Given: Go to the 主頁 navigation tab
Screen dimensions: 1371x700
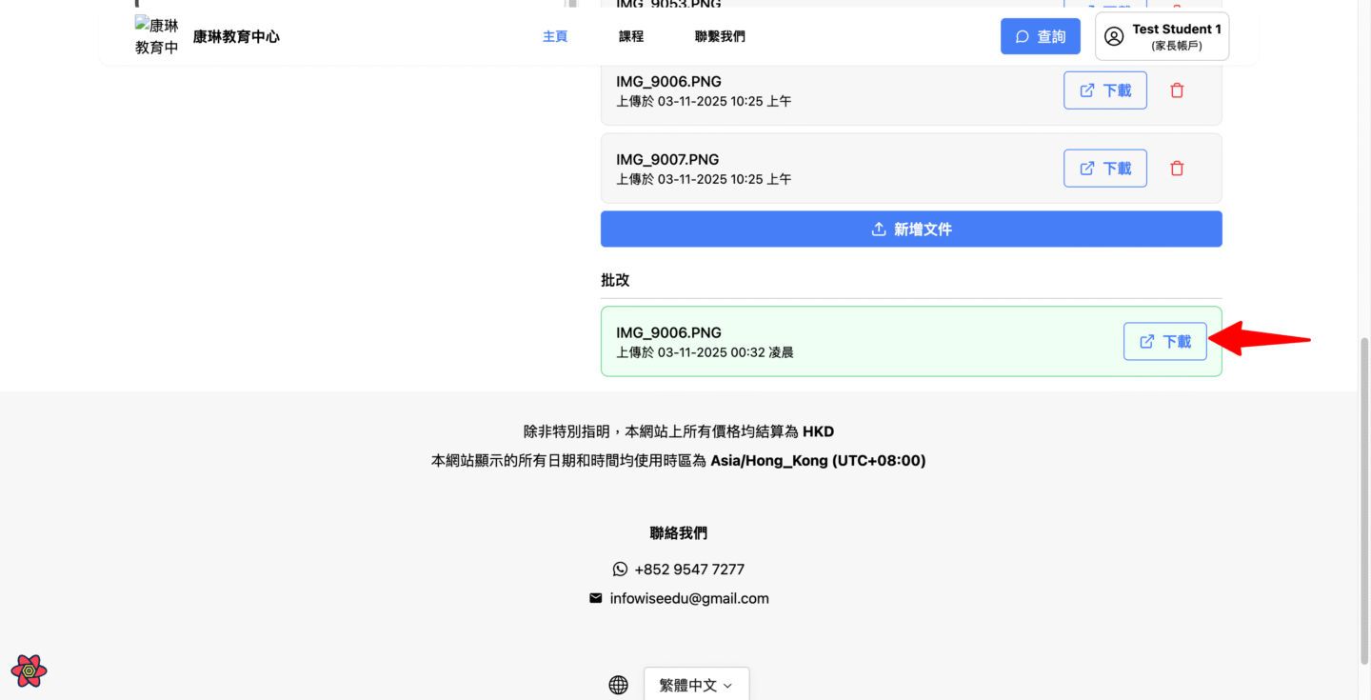Looking at the screenshot, I should coord(555,36).
